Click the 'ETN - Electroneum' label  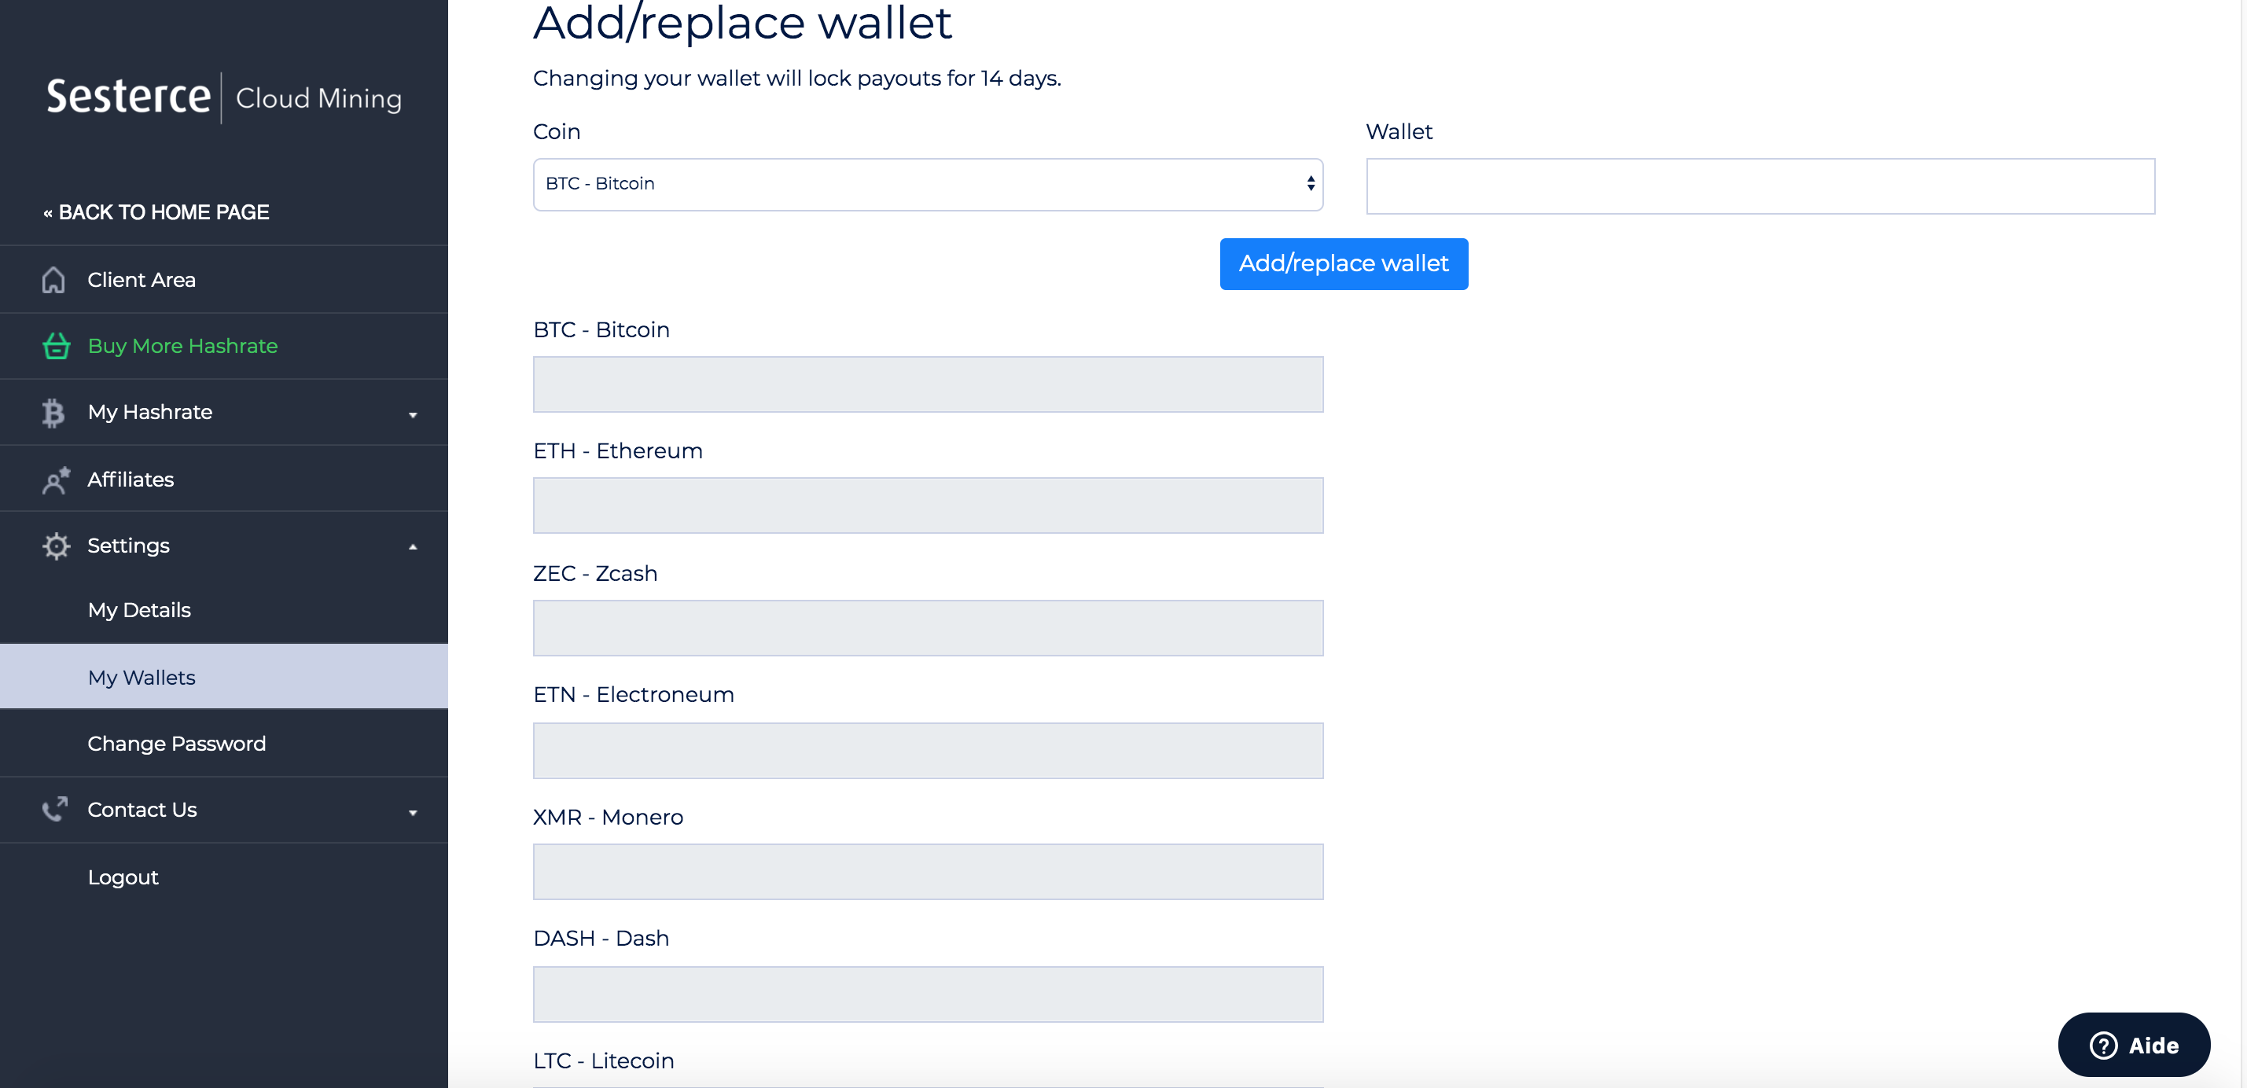[x=633, y=696]
